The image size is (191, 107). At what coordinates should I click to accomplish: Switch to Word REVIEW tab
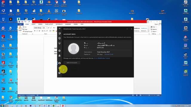tap(76, 24)
